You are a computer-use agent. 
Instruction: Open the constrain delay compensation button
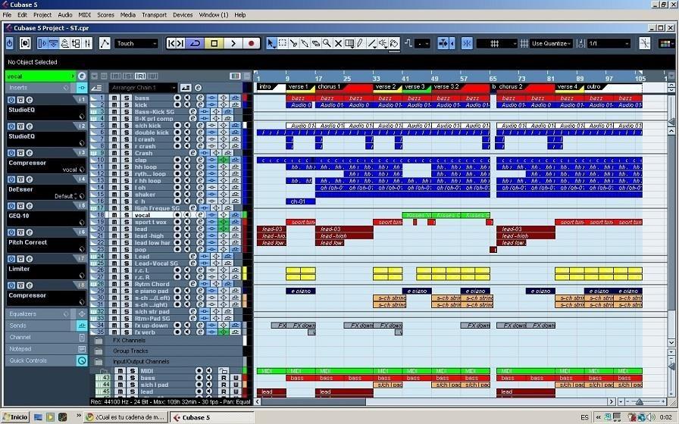(25, 43)
